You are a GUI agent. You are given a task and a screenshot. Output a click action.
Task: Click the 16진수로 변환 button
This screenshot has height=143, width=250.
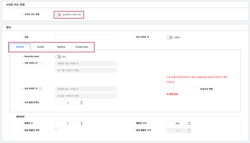click(x=206, y=89)
